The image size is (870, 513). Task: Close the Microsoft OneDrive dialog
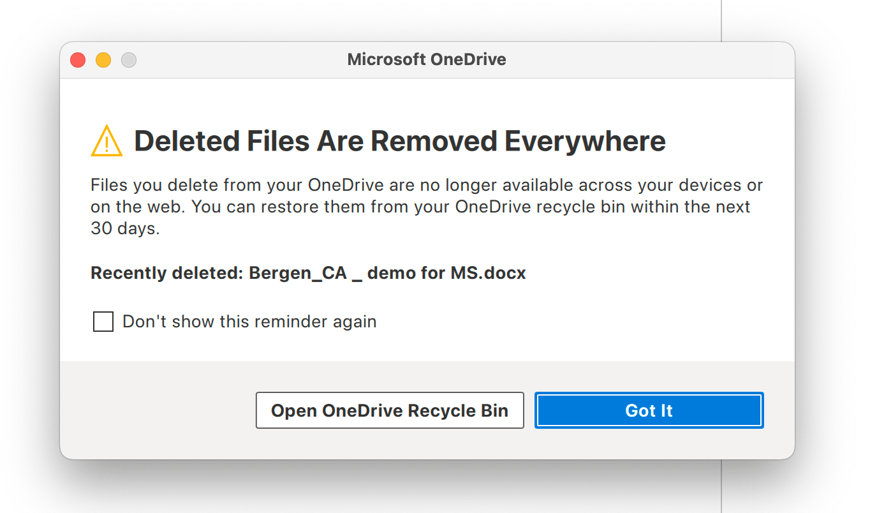pos(78,60)
